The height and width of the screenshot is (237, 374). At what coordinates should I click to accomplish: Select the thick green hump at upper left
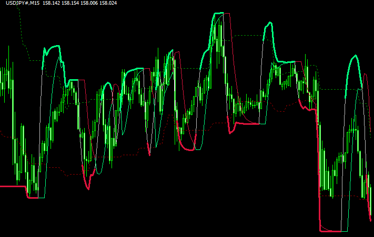pyautogui.click(x=53, y=48)
